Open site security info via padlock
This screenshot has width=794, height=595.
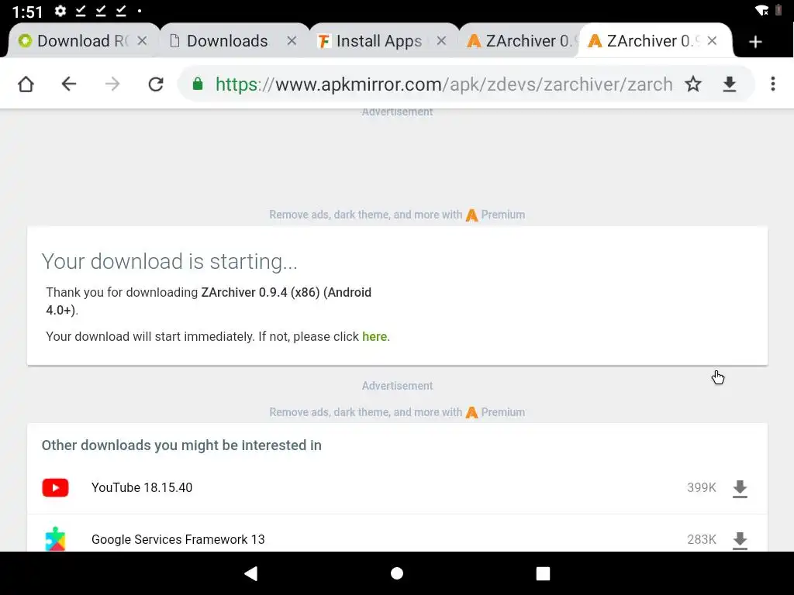(198, 84)
